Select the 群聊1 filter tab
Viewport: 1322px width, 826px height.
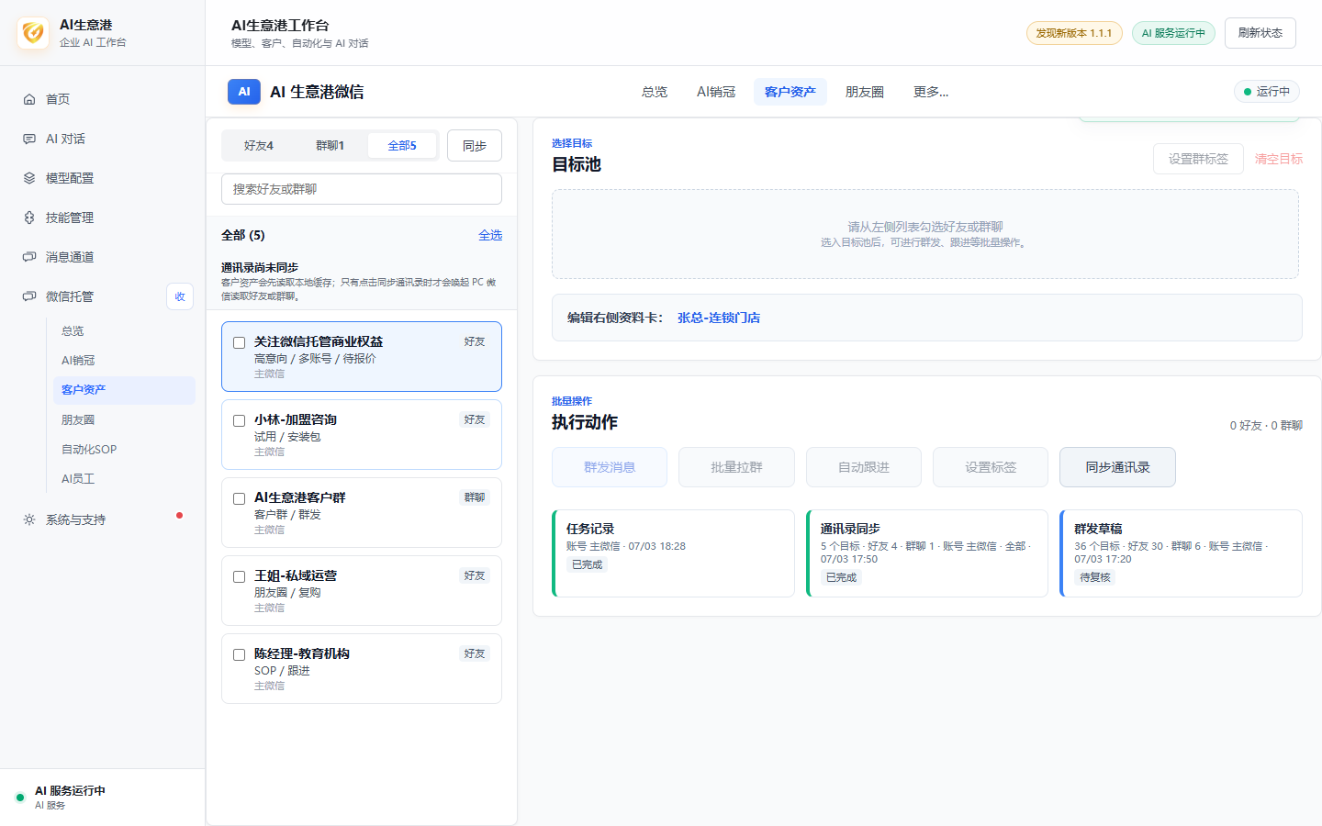click(x=330, y=146)
